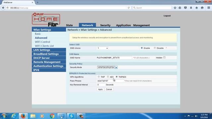This screenshot has width=212, height=119.
Task: Open the Security Mode dropdown
Action: [107, 67]
